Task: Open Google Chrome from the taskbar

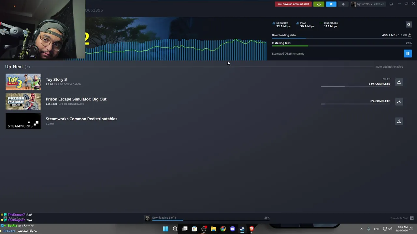Action: tap(223, 229)
